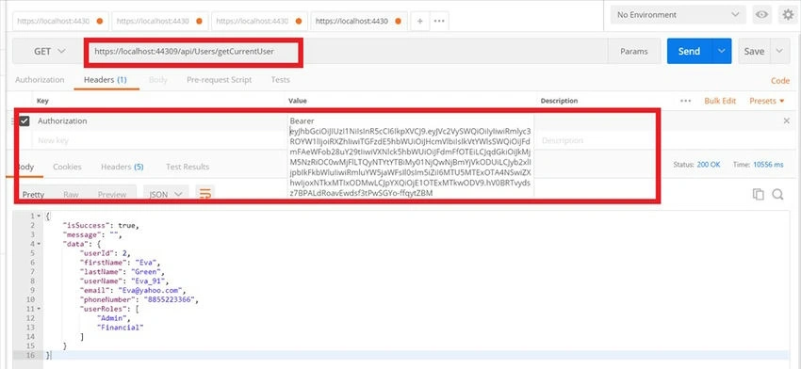Click the "Financial" role value
The height and width of the screenshot is (369, 801).
(120, 328)
